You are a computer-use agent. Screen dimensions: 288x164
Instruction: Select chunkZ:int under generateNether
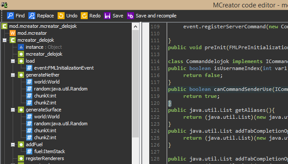click(45, 103)
